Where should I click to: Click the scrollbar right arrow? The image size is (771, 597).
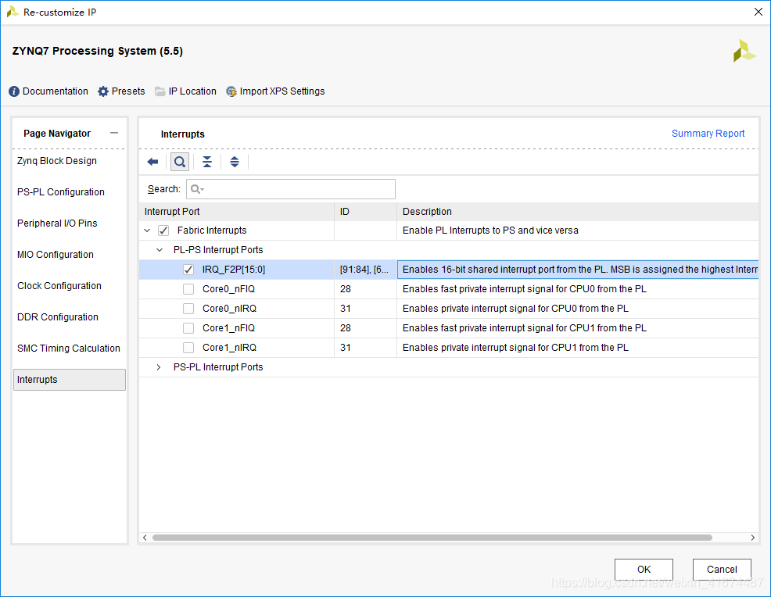tap(752, 538)
